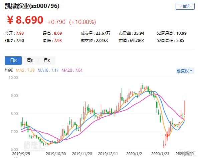Click the 成交额 value 2.01亿
The height and width of the screenshot is (158, 198).
[102, 40]
